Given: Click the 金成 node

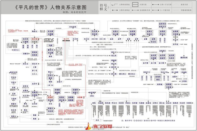Looking at the screenshot, I should [x=112, y=39].
